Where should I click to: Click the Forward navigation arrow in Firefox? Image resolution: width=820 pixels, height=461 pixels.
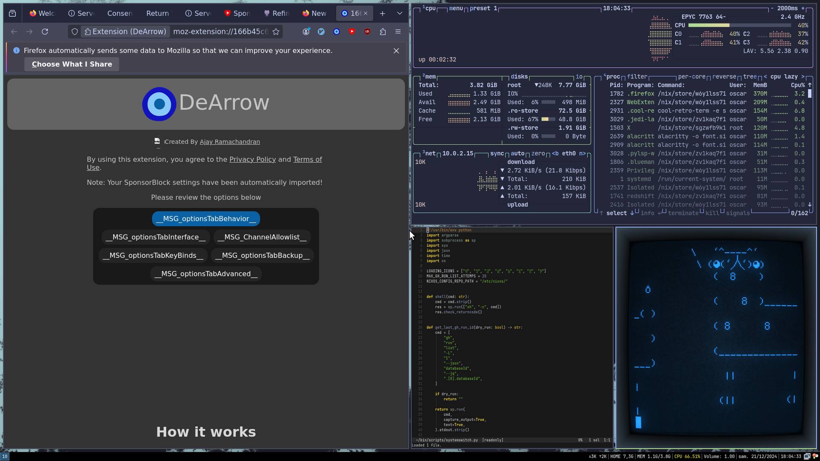[x=29, y=32]
